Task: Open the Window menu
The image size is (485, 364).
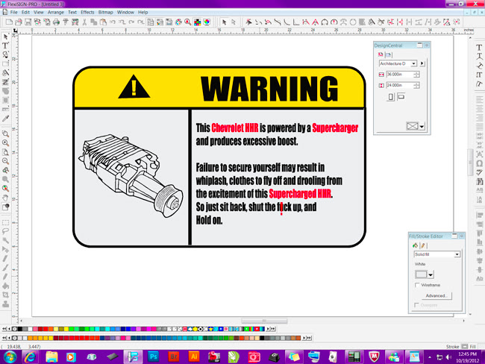Action: [125, 13]
